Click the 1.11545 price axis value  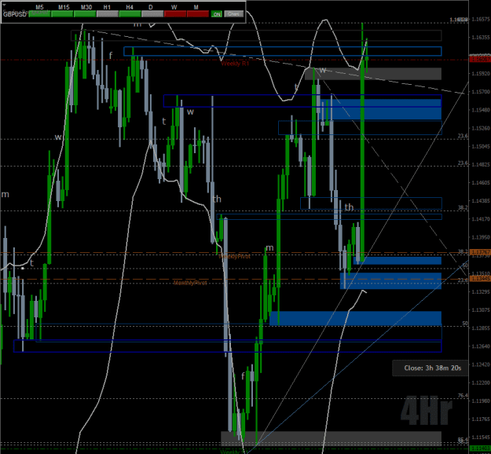click(x=481, y=437)
